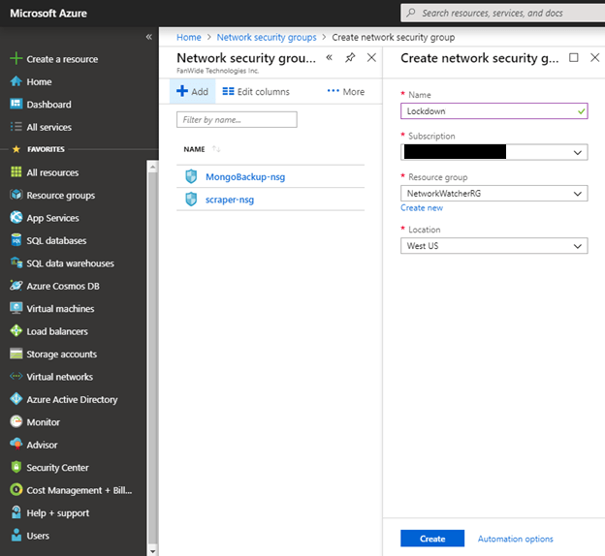This screenshot has width=605, height=556.
Task: Close the Create network security group blade
Action: pos(595,58)
